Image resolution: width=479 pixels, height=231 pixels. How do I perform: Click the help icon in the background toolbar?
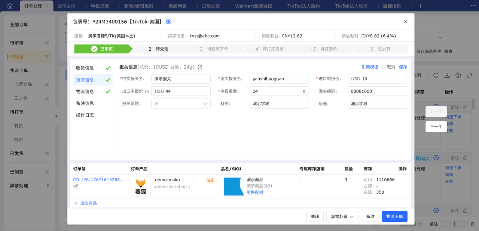pos(458,75)
